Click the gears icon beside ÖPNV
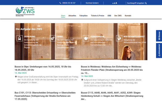 (53, 38)
